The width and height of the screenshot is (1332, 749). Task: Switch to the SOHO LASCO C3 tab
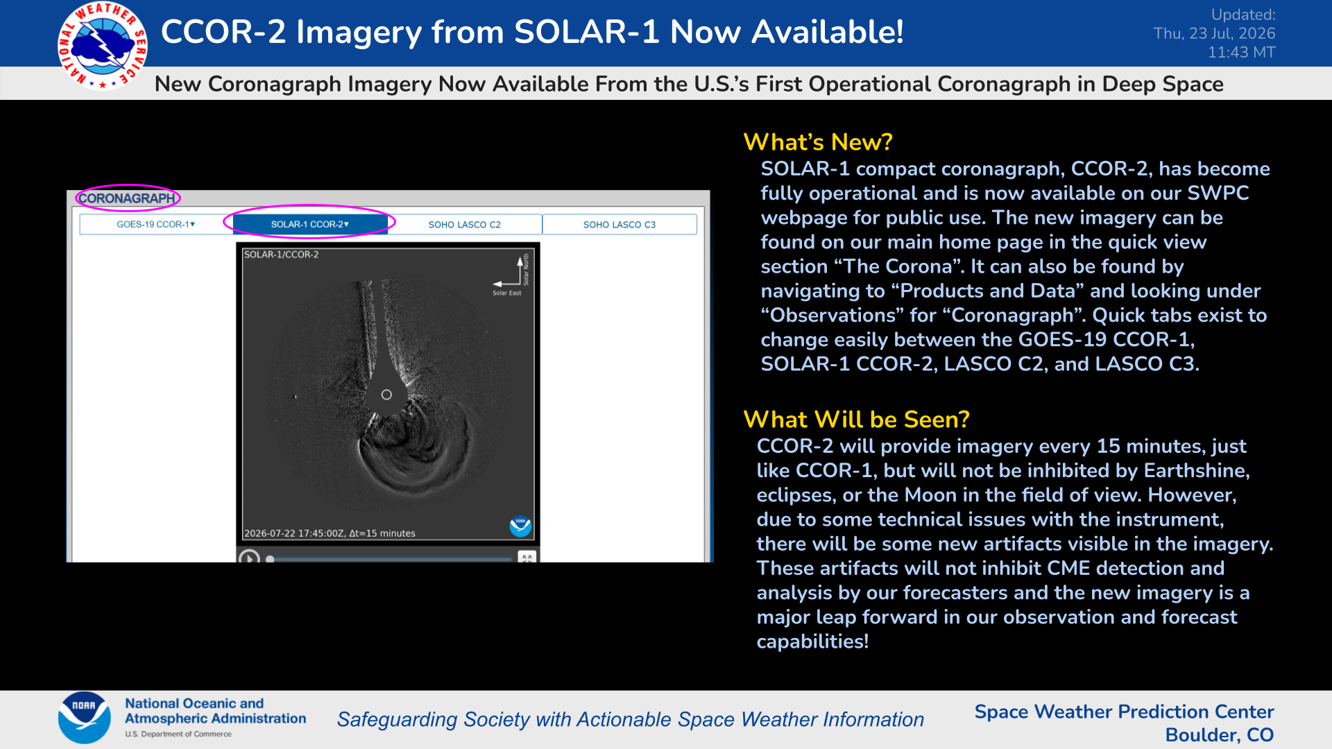coord(620,225)
